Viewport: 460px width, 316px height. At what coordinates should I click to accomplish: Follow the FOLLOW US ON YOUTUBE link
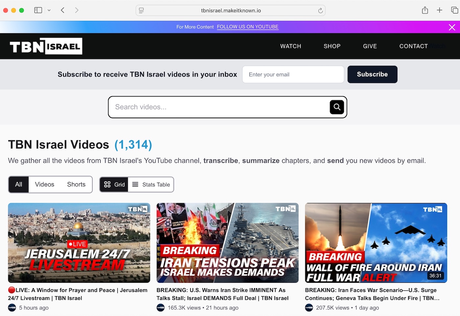pyautogui.click(x=247, y=27)
